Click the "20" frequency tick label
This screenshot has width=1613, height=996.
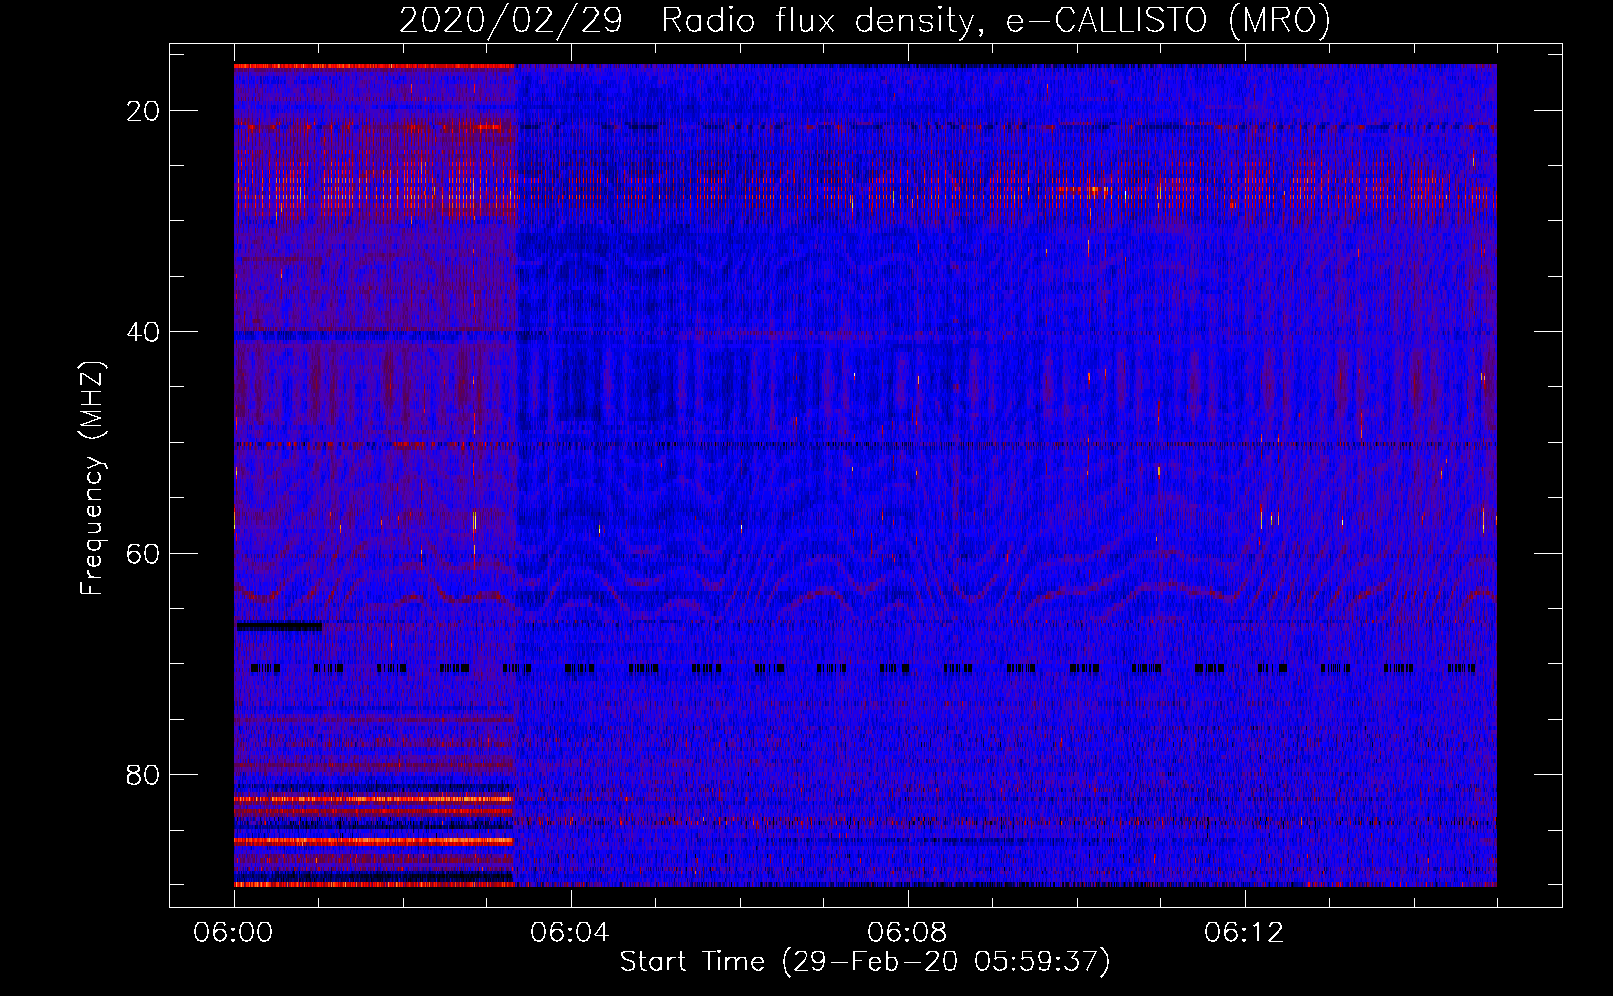click(143, 111)
